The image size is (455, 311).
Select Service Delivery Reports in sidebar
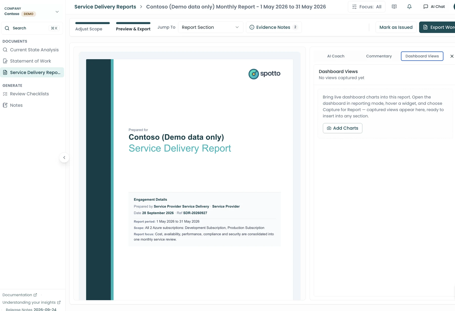point(32,72)
